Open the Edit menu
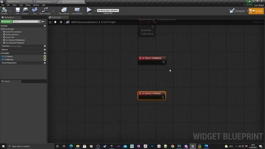Screen dimensions: 265x149 tap(8, 5)
